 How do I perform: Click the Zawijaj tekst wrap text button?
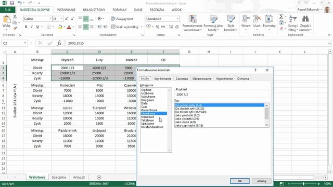coord(122,19)
